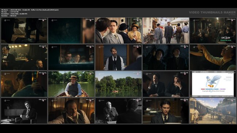Open black-and-white thumbnail of man holding tablet
237x133 pixels.
pyautogui.click(x=24, y=111)
